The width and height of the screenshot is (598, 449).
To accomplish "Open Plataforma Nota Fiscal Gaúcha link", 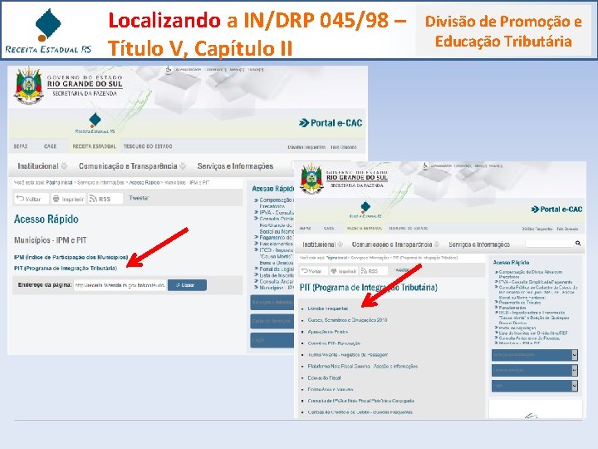I will pyautogui.click(x=363, y=366).
